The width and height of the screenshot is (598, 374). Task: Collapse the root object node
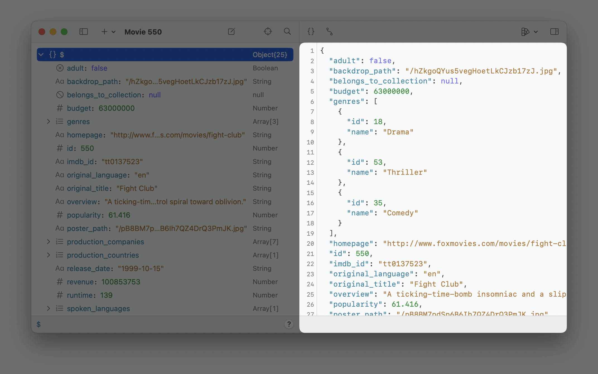point(41,55)
